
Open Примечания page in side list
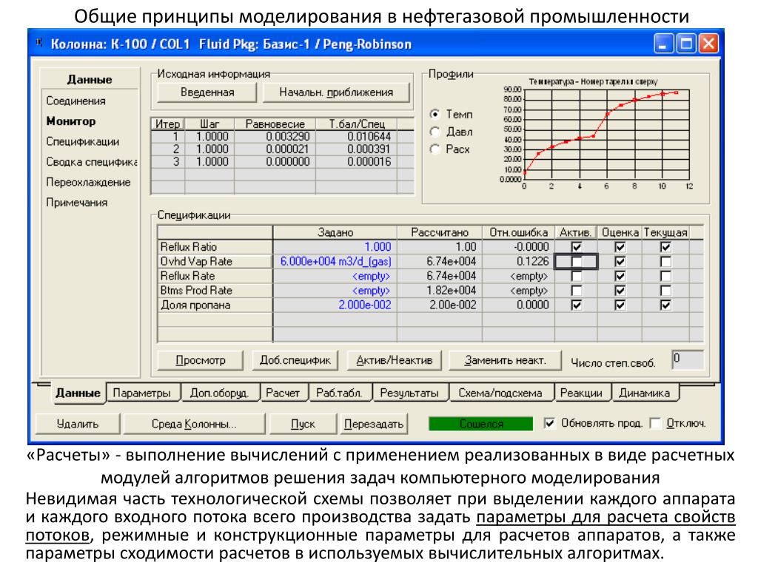click(x=77, y=203)
